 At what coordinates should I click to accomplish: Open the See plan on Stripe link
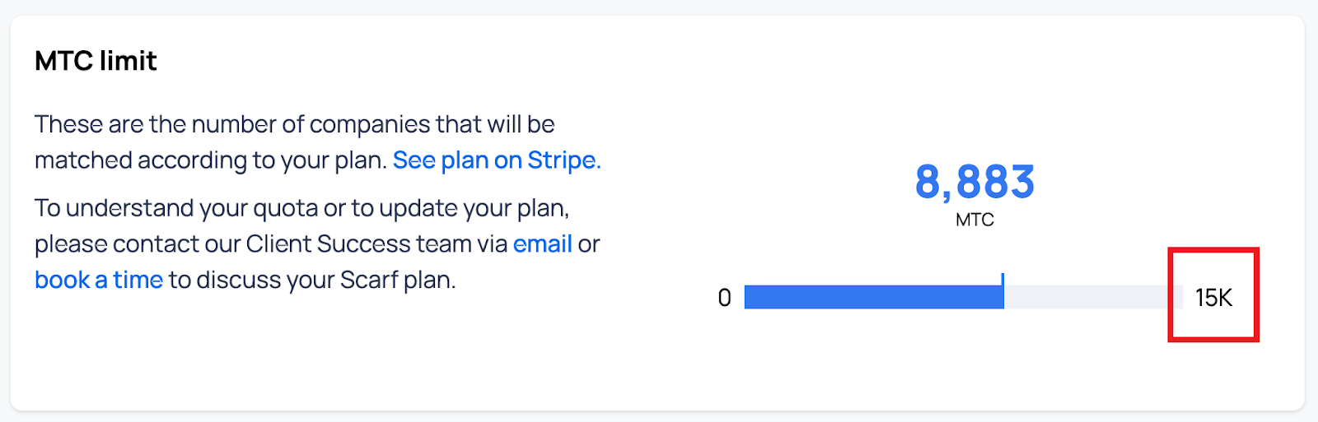[x=496, y=160]
